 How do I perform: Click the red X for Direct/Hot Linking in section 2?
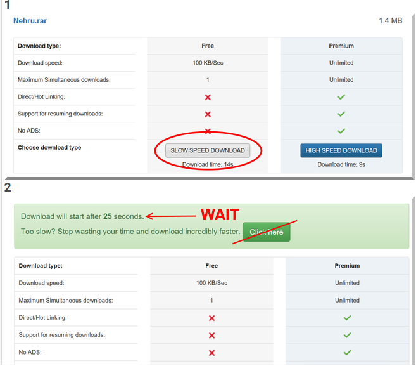211,318
